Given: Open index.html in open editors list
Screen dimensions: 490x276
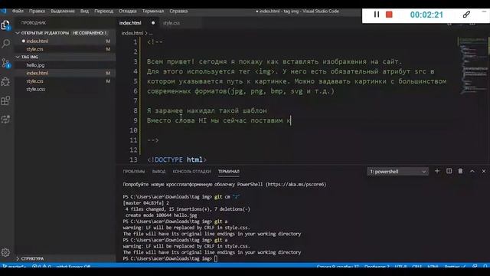Looking at the screenshot, I should tap(65, 41).
